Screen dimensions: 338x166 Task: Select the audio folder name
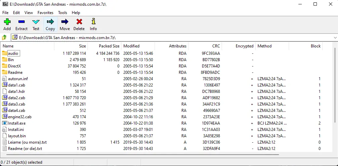[x=13, y=53]
